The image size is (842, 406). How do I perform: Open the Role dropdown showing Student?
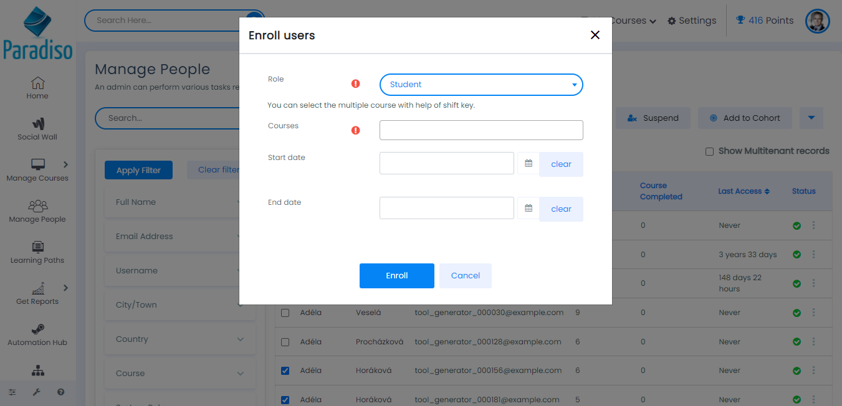point(481,85)
